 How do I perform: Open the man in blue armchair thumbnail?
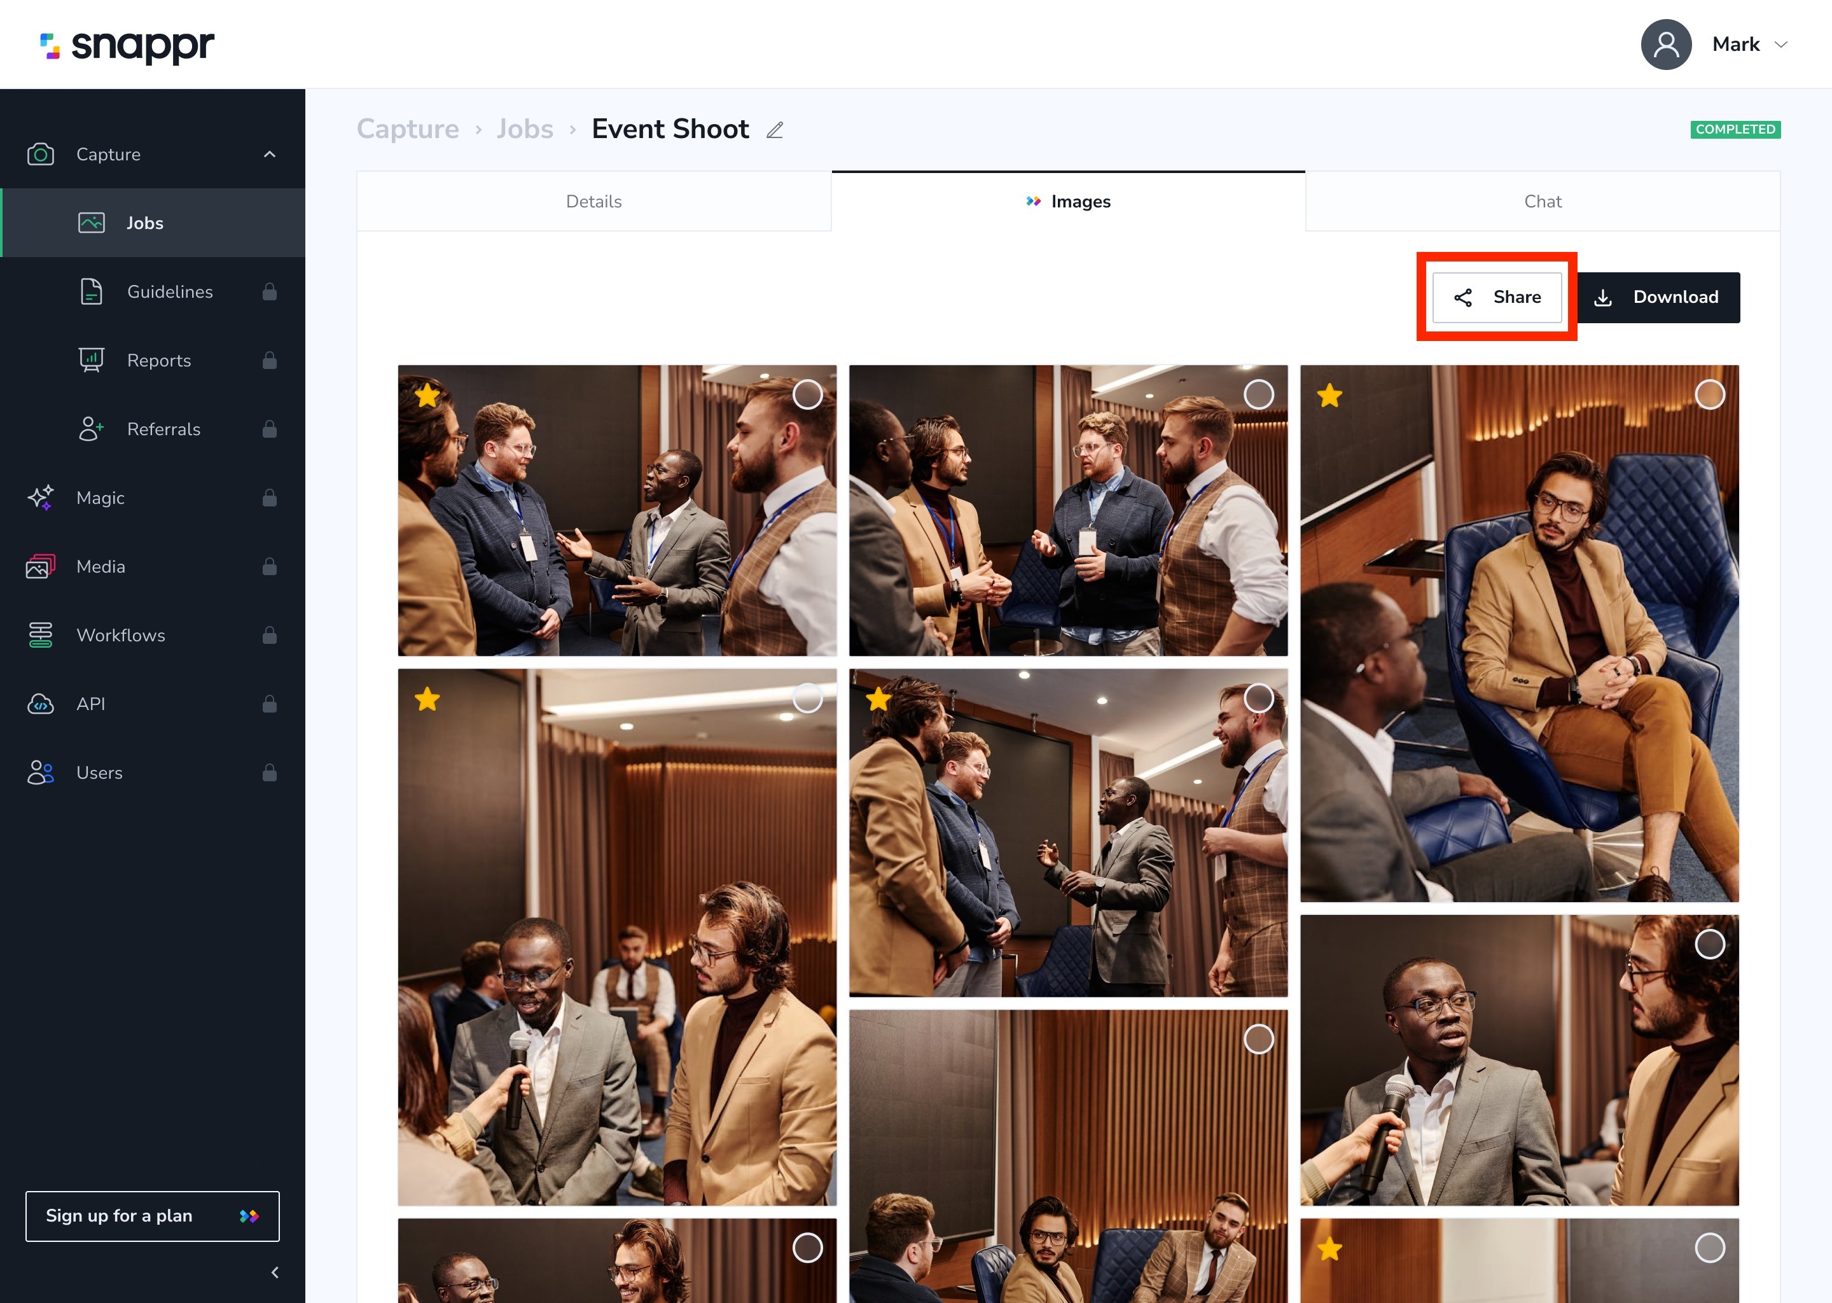(x=1519, y=633)
